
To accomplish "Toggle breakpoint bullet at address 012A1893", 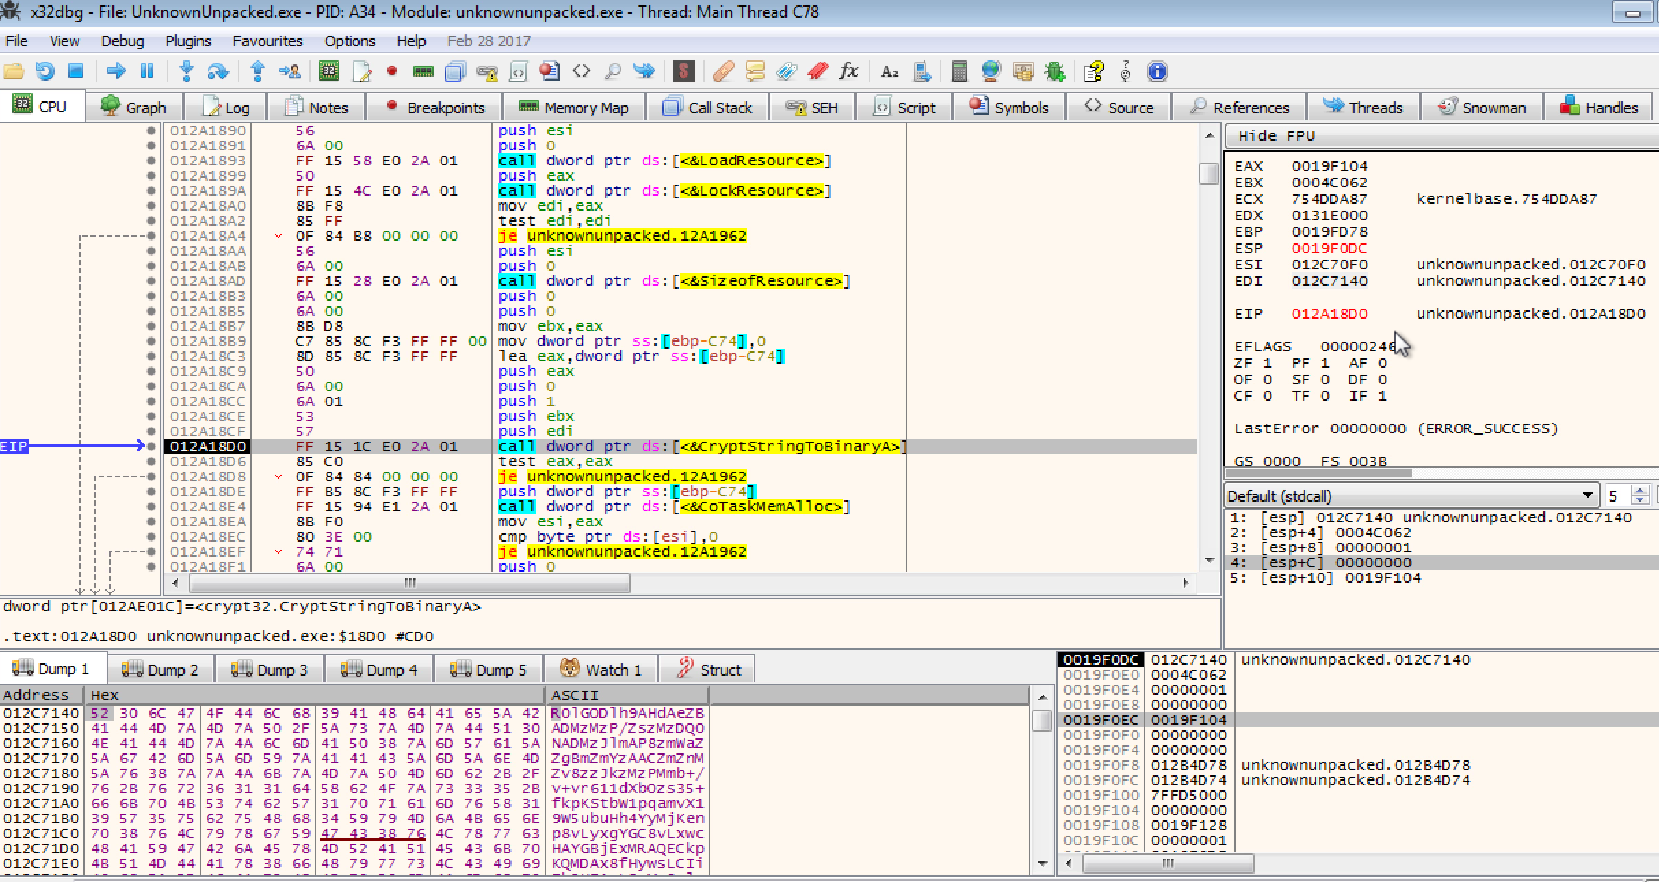I will (x=151, y=161).
